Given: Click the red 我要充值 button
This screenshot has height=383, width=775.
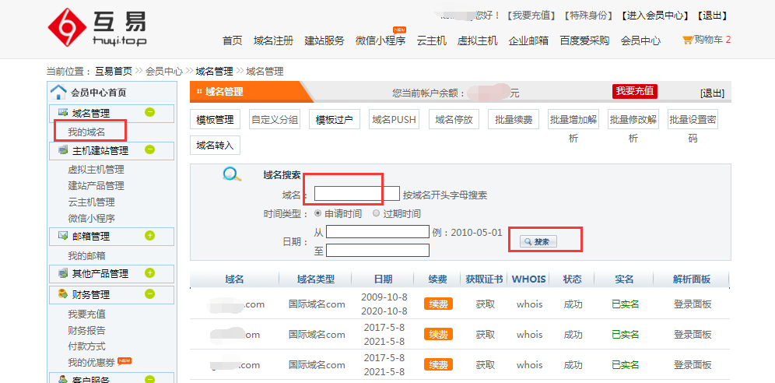Looking at the screenshot, I should pos(634,91).
